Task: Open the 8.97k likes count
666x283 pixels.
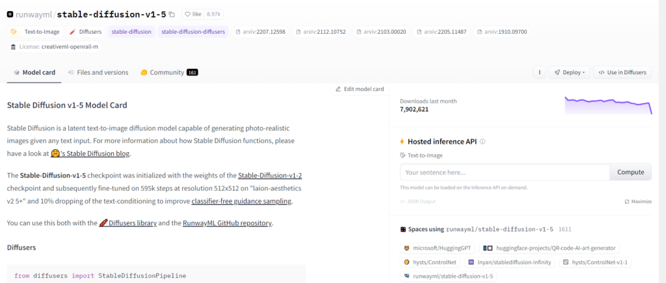Action: (x=213, y=14)
